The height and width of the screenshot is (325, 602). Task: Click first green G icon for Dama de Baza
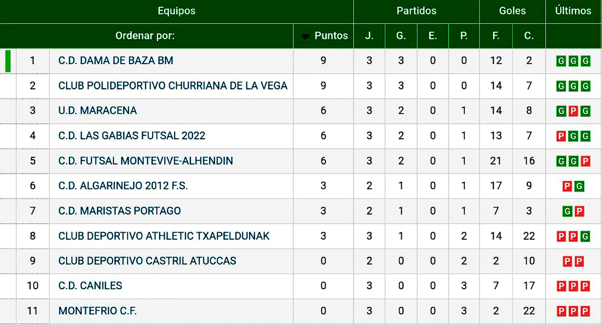click(x=561, y=61)
